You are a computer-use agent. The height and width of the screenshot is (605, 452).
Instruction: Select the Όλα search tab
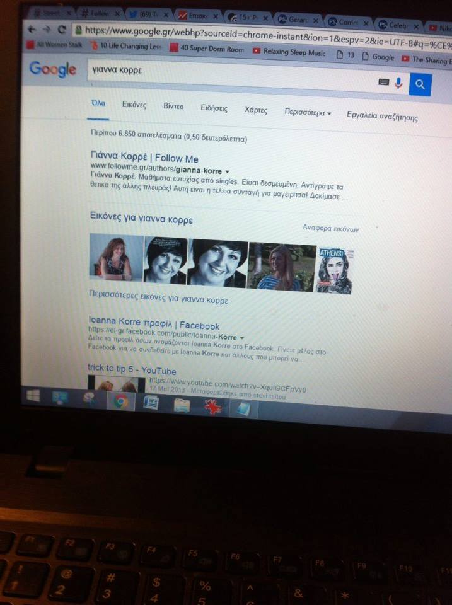[98, 103]
